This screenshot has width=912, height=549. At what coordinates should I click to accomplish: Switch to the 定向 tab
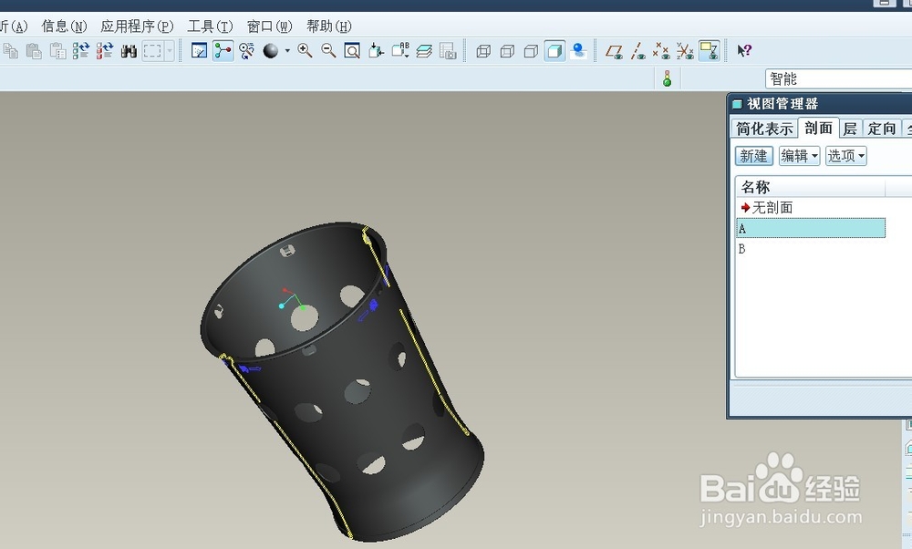tap(882, 129)
